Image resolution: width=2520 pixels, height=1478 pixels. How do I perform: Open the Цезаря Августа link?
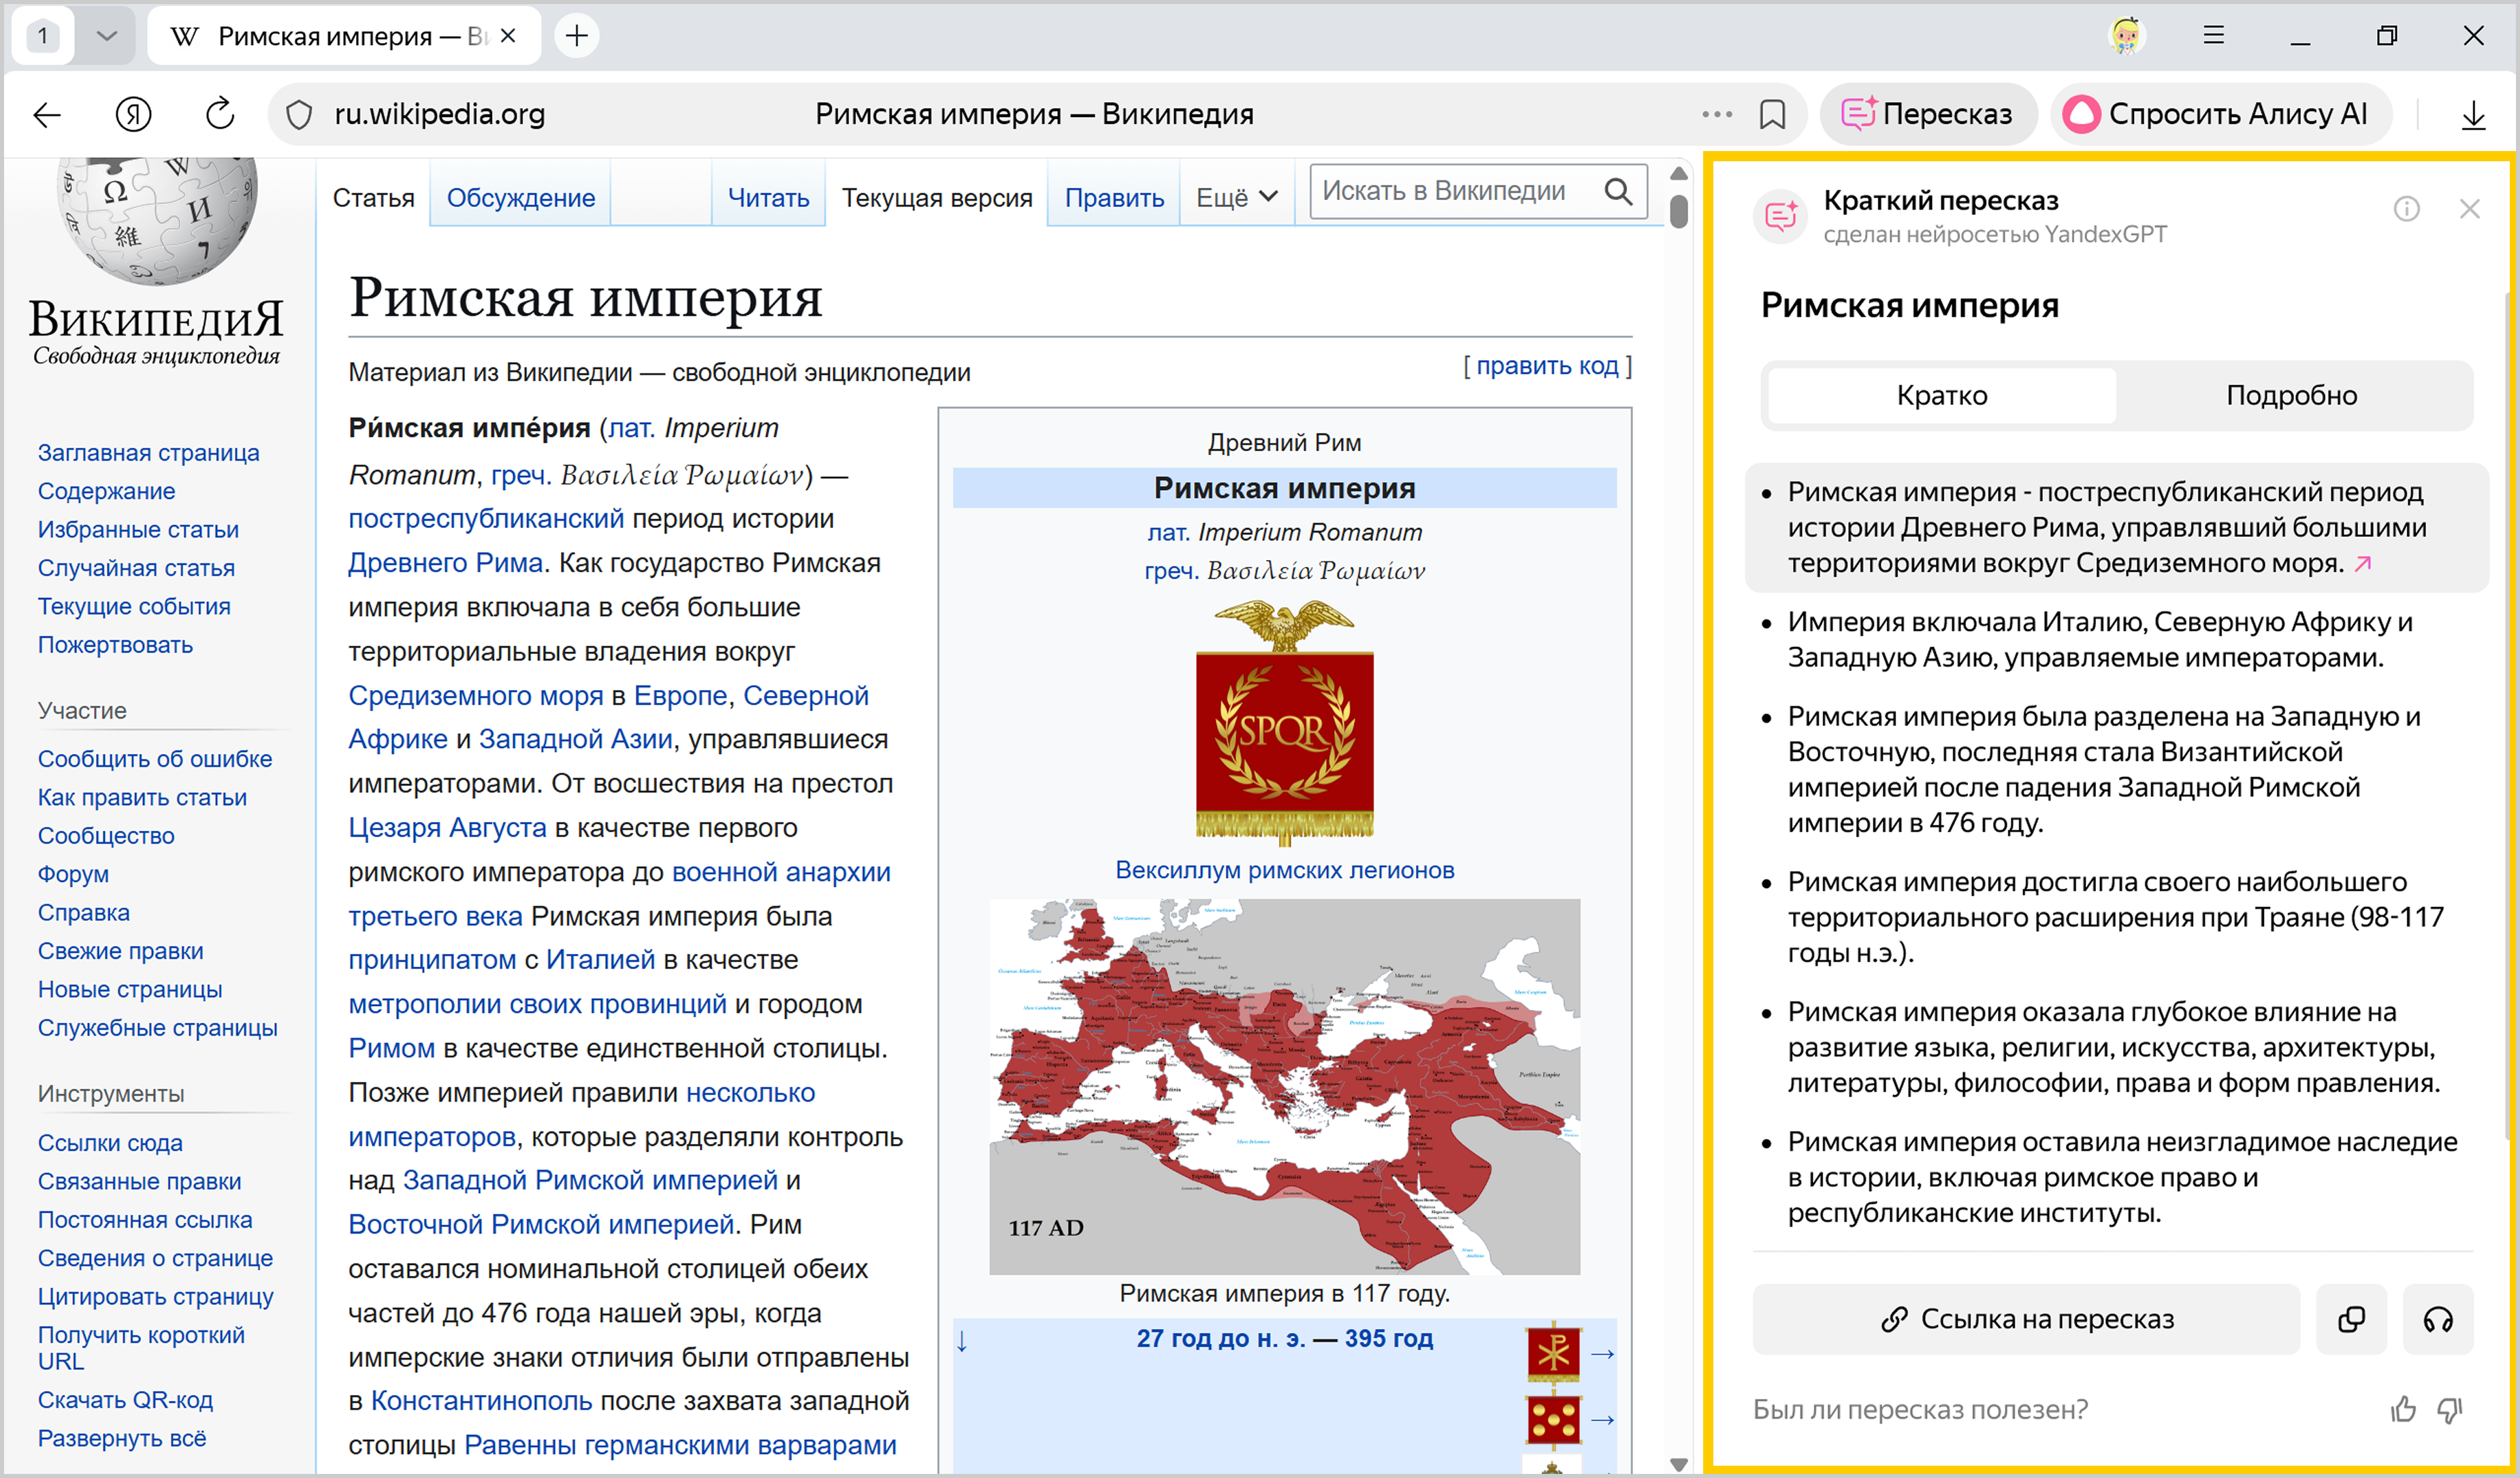coord(447,827)
